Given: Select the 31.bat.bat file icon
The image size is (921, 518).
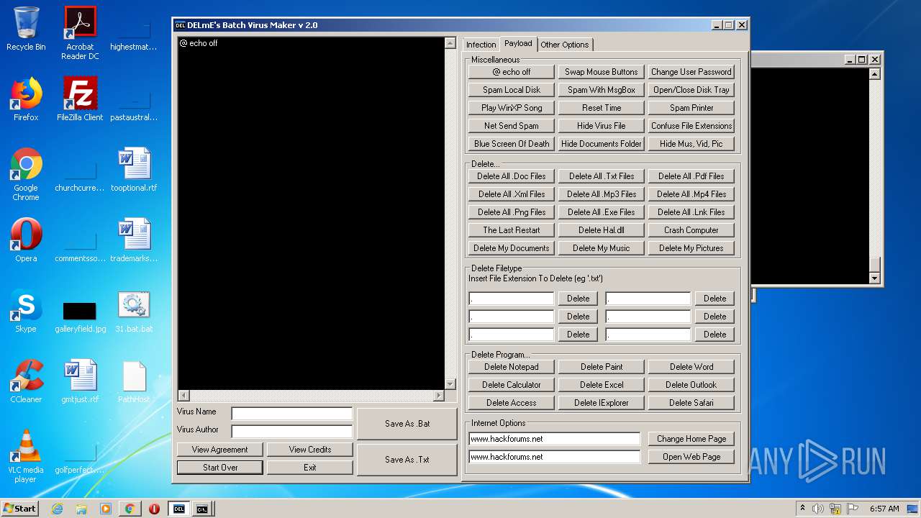Looking at the screenshot, I should tap(134, 311).
